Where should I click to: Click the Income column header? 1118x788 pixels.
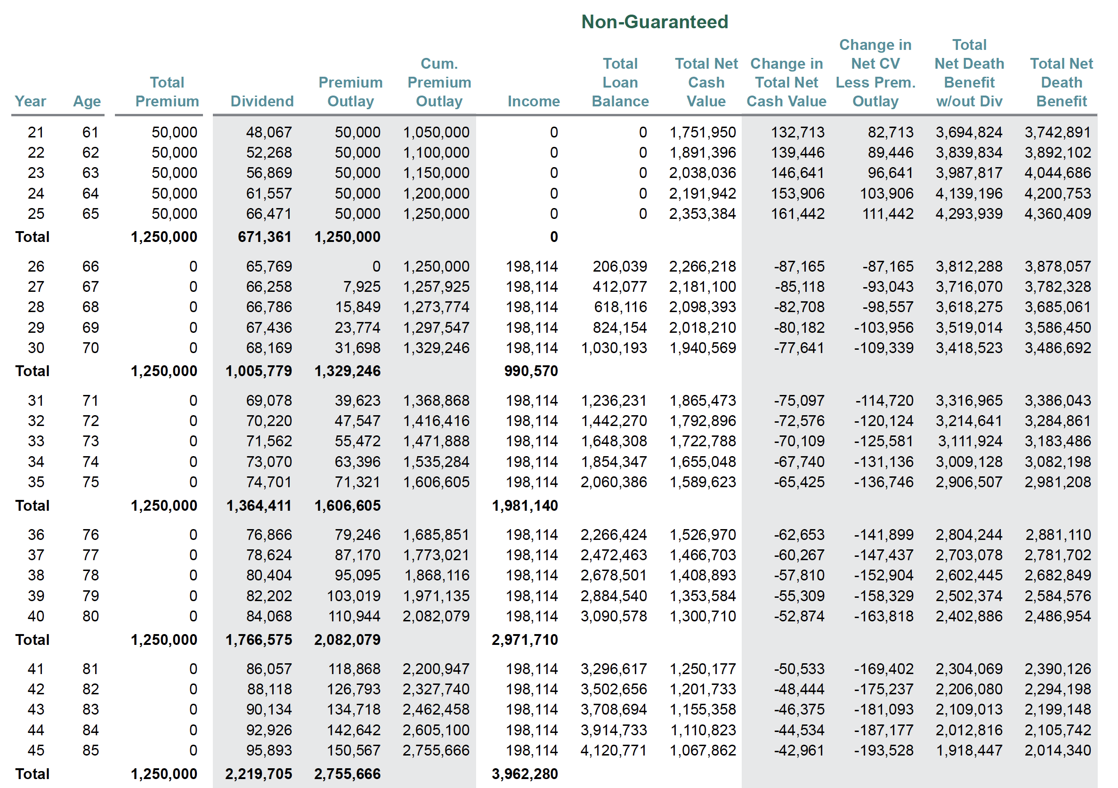point(534,101)
